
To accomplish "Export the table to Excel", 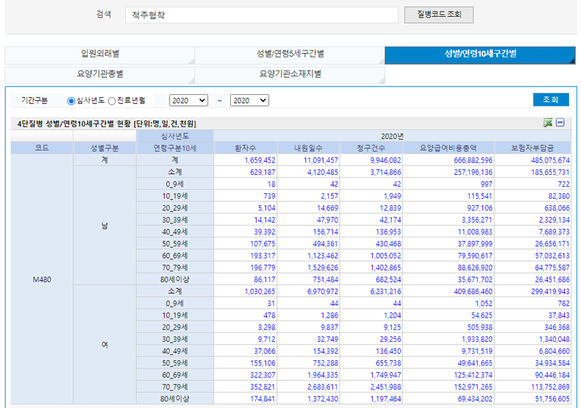I will coord(548,123).
